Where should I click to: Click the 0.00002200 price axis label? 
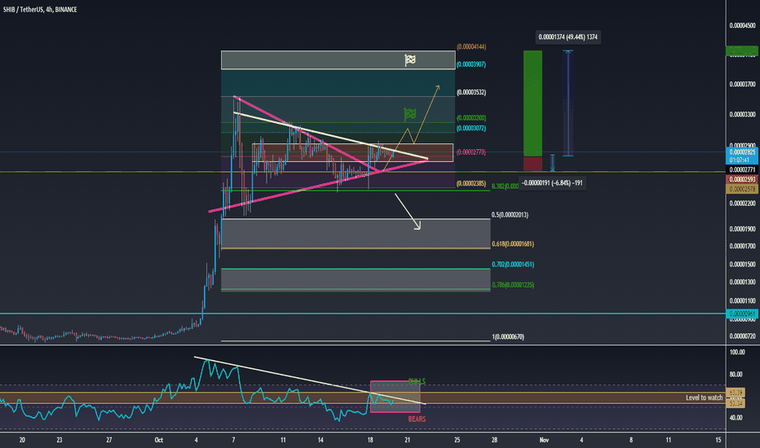pyautogui.click(x=743, y=204)
